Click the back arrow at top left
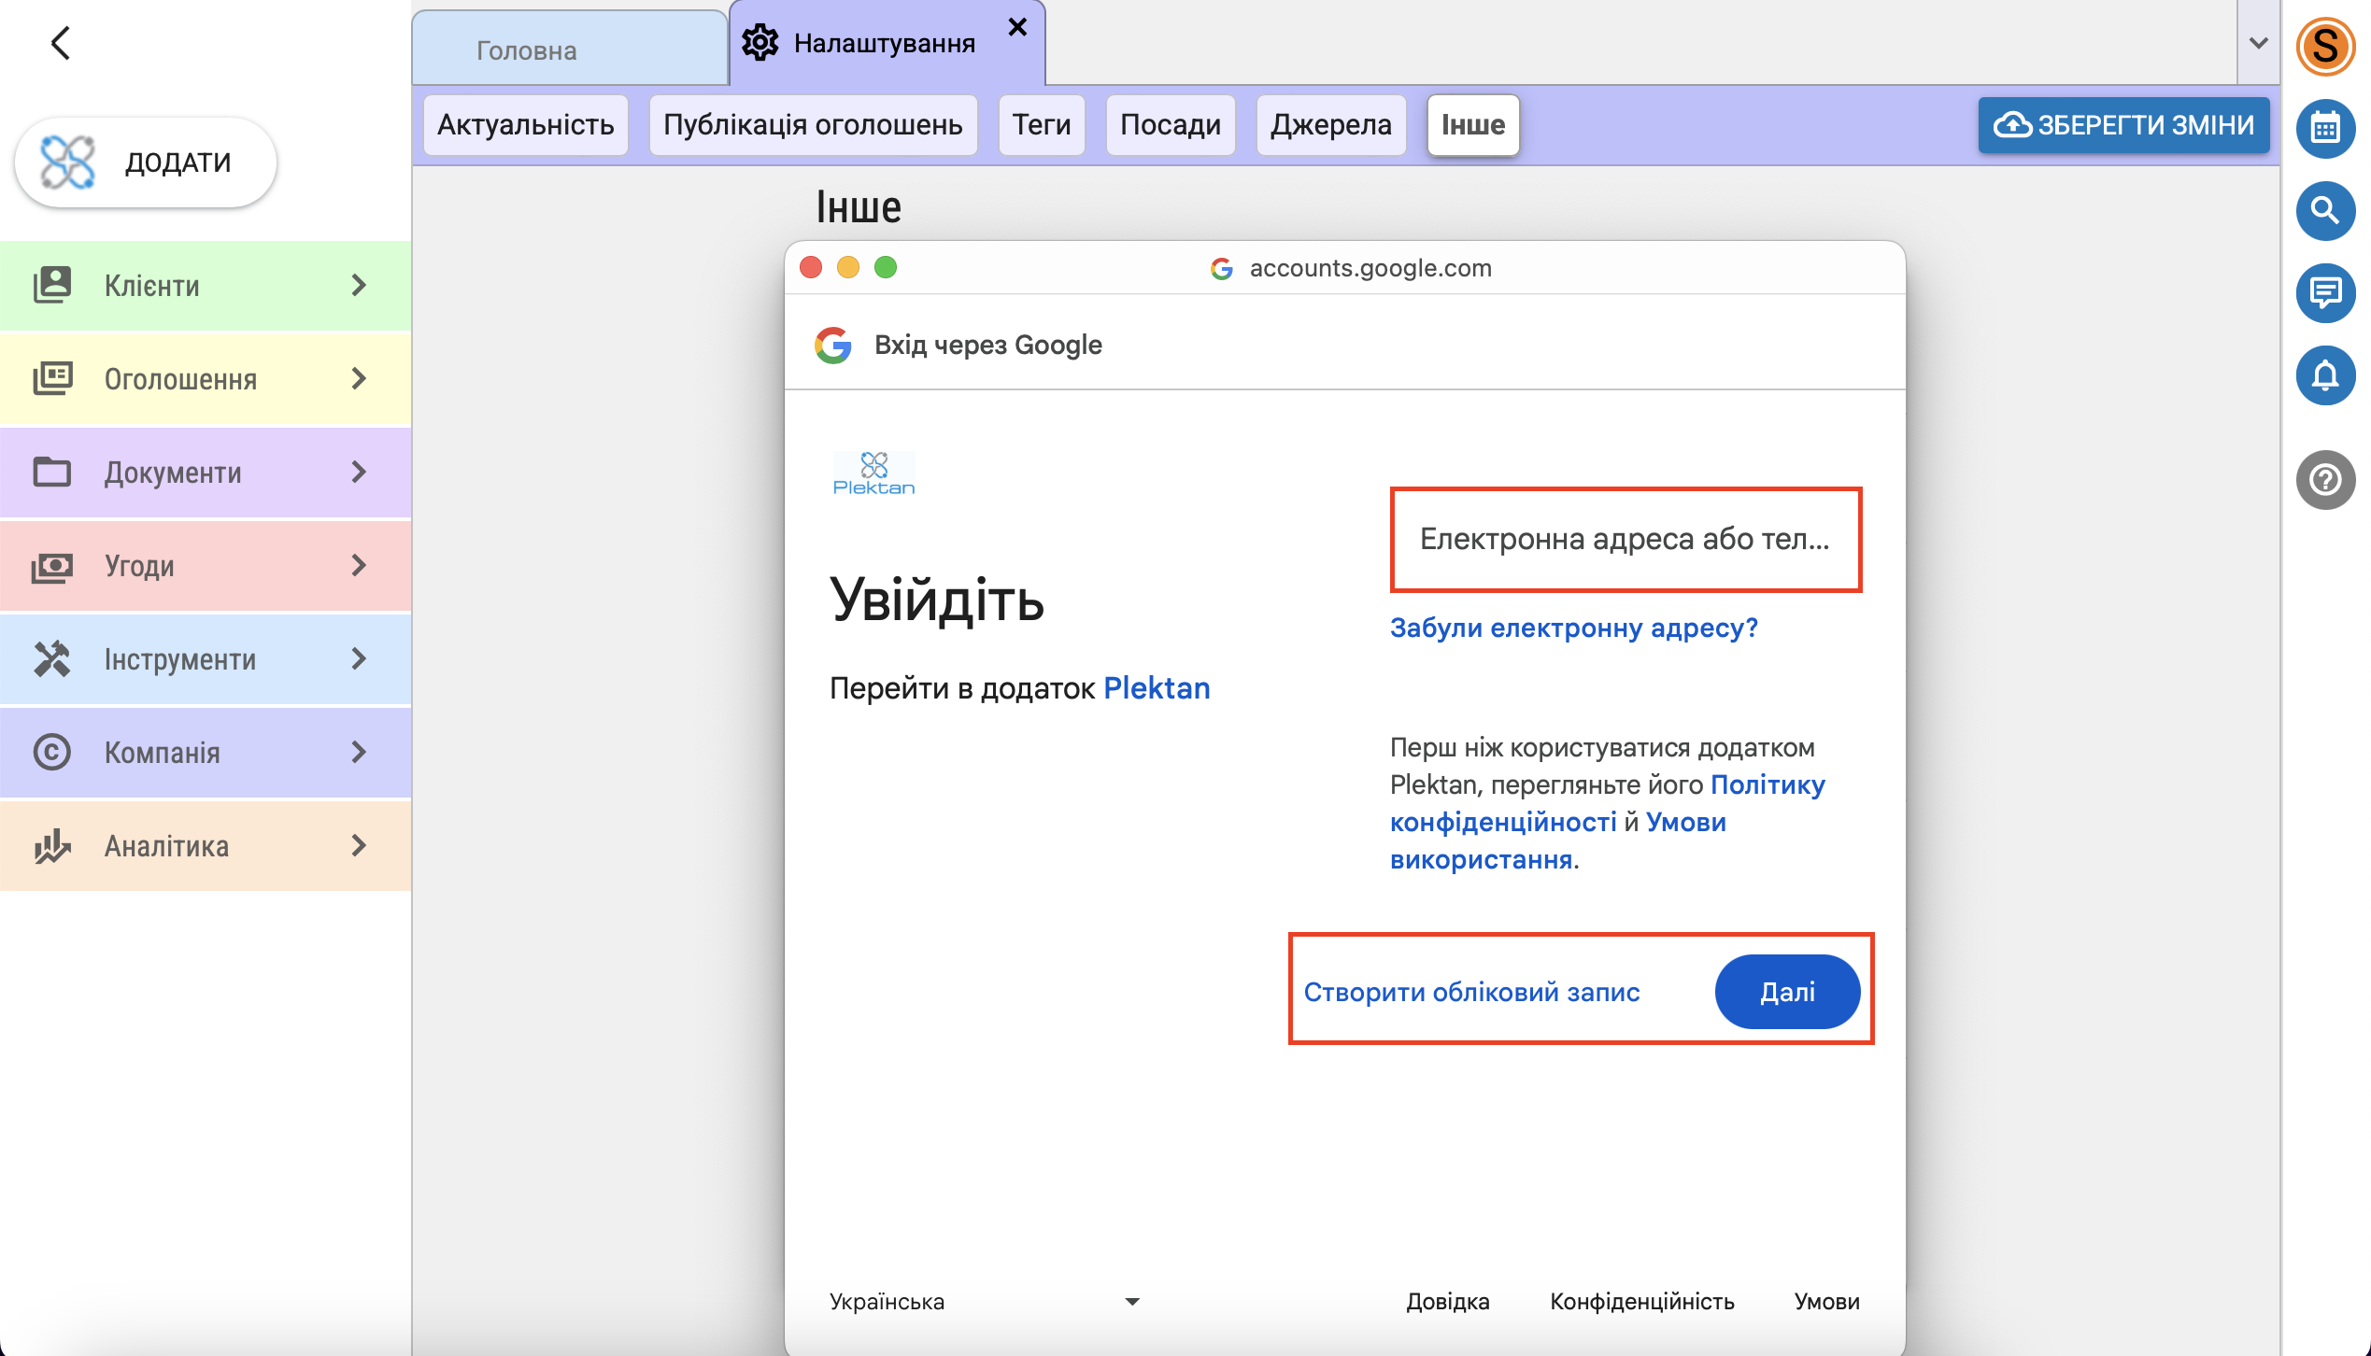This screenshot has width=2371, height=1356. [61, 43]
